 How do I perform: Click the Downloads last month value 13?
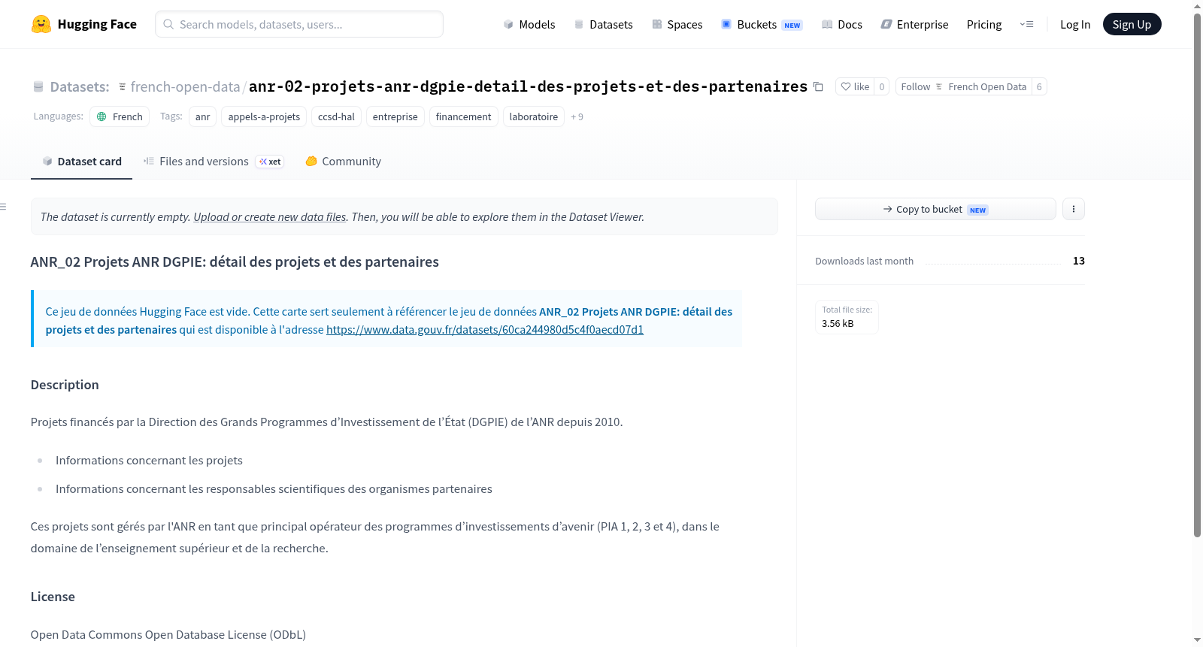click(1078, 261)
